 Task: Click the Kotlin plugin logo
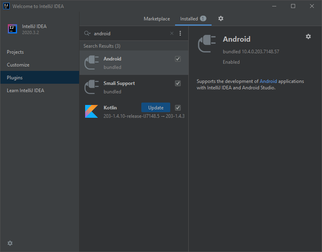[x=92, y=111]
